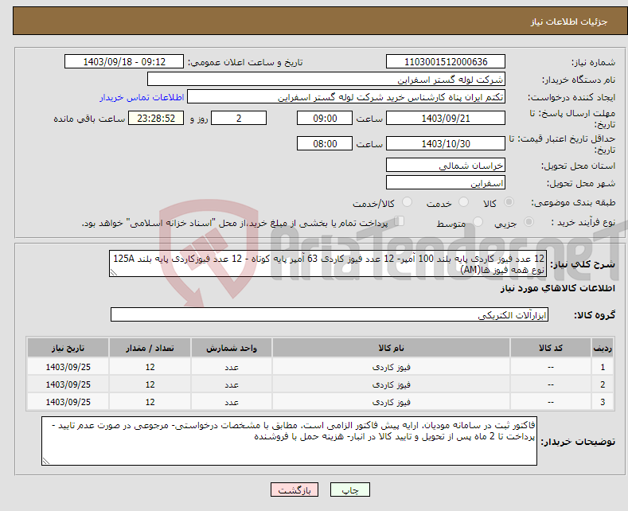This screenshot has width=628, height=511.
Task: Click the بازگشت (back) button
Action: click(294, 490)
